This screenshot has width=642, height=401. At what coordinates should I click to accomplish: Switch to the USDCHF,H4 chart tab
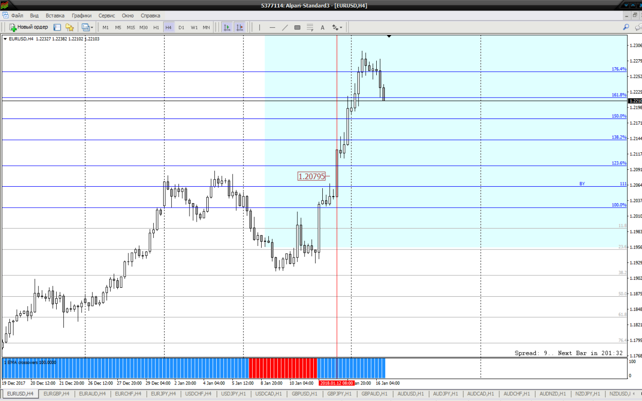198,394
